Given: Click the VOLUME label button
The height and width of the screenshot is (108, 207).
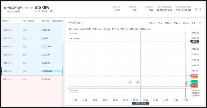Looking at the screenshot, I should tap(74, 91).
